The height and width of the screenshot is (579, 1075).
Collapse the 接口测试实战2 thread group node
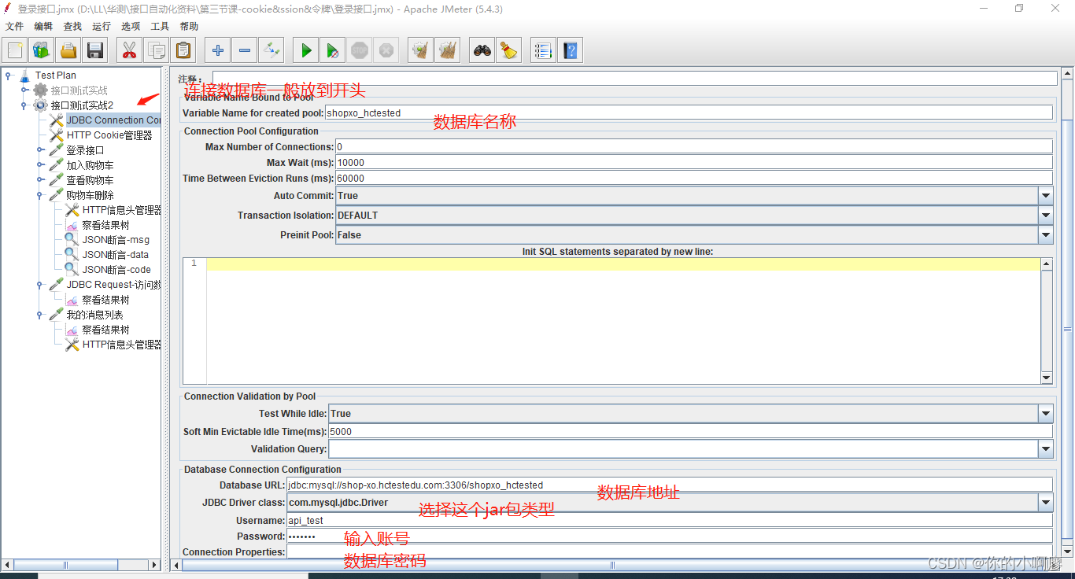pyautogui.click(x=24, y=105)
